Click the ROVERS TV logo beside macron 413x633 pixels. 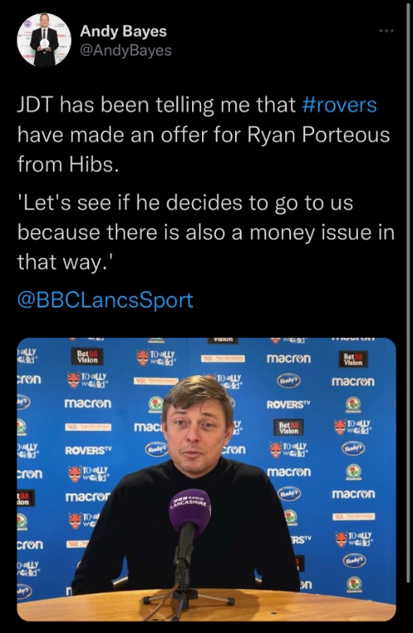289,405
